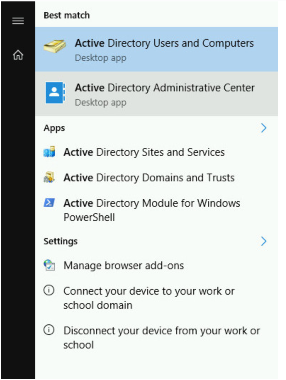Click the Sites and Services icon
This screenshot has height=380, width=286.
click(49, 153)
